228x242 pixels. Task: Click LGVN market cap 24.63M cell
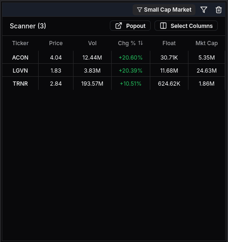[x=207, y=71]
